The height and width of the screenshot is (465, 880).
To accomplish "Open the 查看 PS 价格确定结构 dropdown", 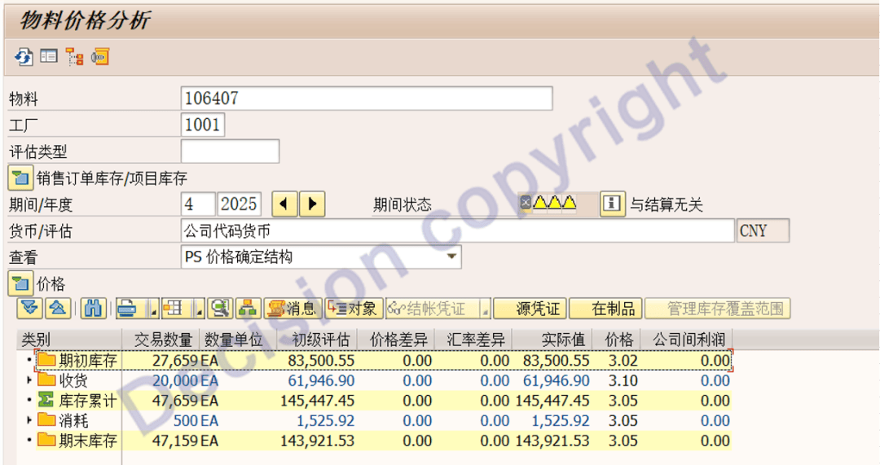I will pos(451,257).
